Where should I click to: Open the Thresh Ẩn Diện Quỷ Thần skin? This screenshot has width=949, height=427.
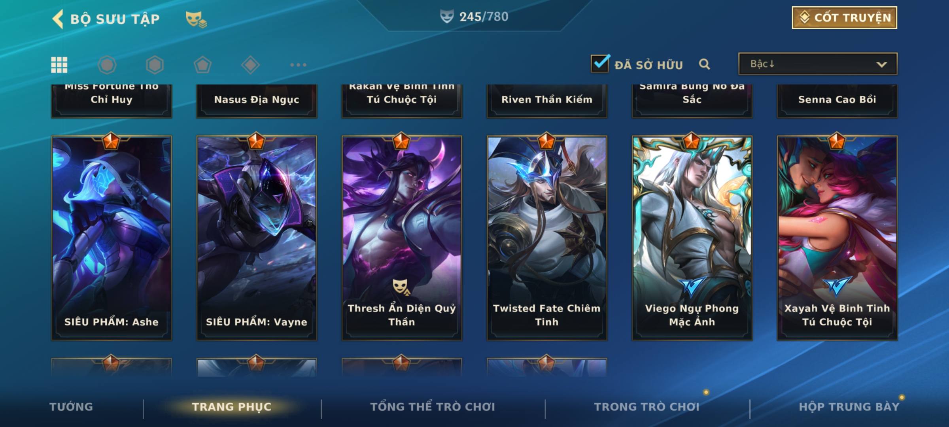(x=402, y=238)
